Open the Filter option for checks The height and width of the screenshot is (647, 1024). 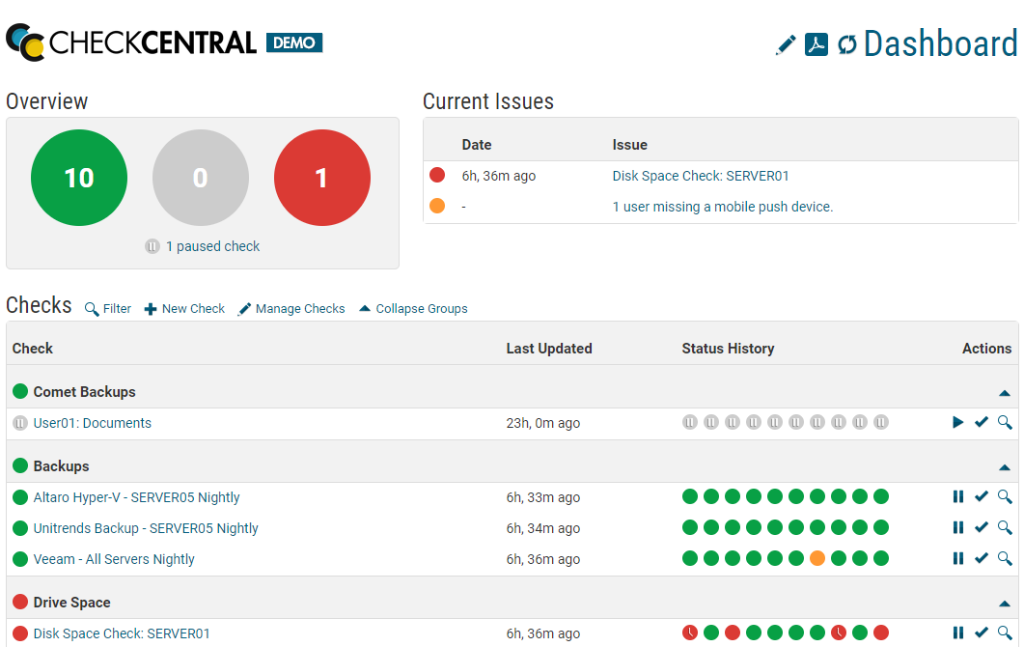108,309
